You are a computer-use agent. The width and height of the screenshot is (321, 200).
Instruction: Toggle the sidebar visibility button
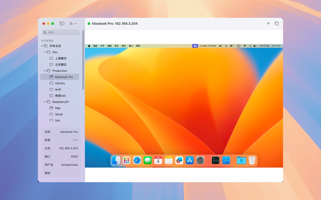62,24
